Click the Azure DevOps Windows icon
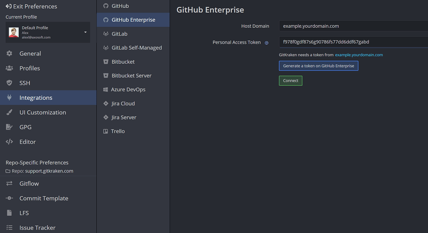The width and height of the screenshot is (428, 233). coord(106,89)
